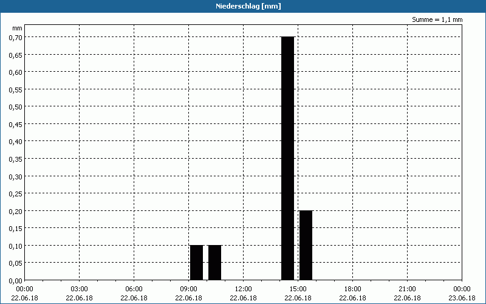Click the 12:00 time axis label
The width and height of the screenshot is (486, 304).
click(244, 289)
